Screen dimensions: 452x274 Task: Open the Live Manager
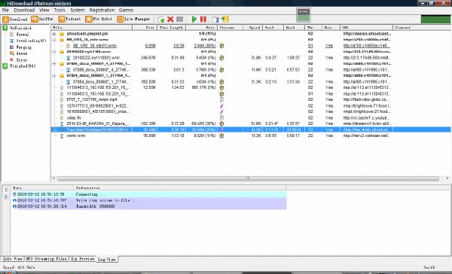pos(134,19)
